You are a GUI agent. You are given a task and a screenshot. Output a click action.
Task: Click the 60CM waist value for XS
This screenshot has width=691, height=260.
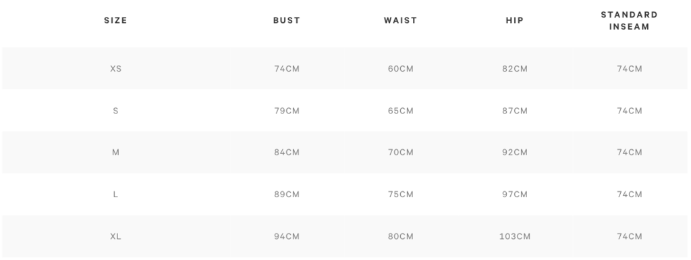click(401, 69)
